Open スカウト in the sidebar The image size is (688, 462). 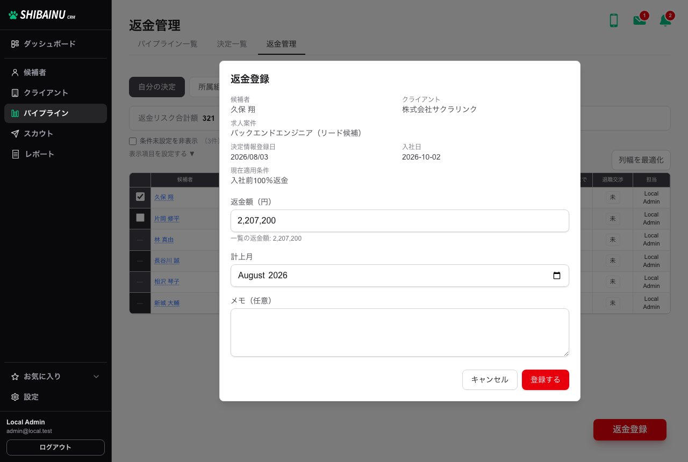point(55,134)
